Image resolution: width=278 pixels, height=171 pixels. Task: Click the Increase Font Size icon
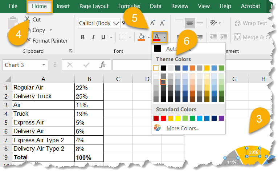click(x=153, y=23)
